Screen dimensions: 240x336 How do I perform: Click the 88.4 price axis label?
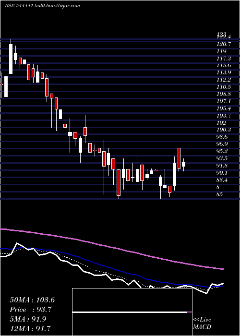pos(222,180)
